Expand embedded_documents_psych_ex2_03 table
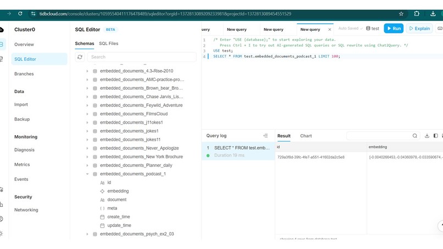Image resolution: width=443 pixels, height=249 pixels. point(87,234)
